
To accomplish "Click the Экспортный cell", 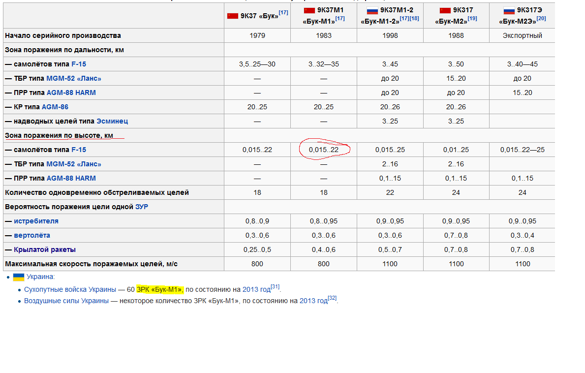I will [x=523, y=35].
